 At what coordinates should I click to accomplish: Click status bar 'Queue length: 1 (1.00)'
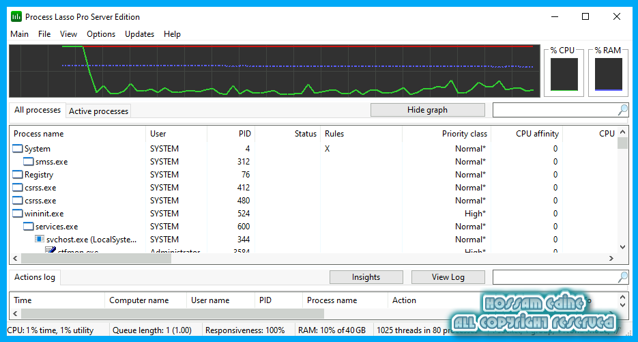pyautogui.click(x=152, y=330)
